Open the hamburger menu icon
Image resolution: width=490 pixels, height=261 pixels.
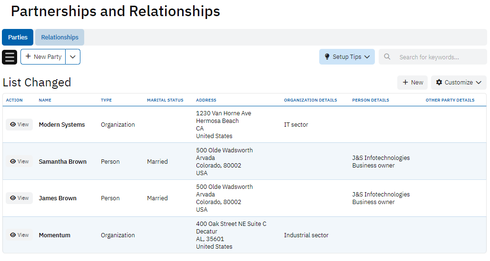click(10, 57)
